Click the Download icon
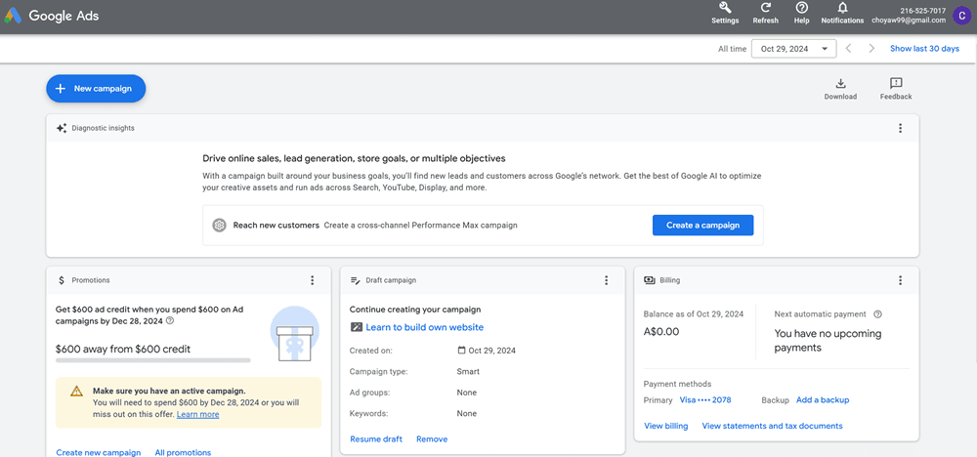This screenshot has width=977, height=457. tap(840, 85)
